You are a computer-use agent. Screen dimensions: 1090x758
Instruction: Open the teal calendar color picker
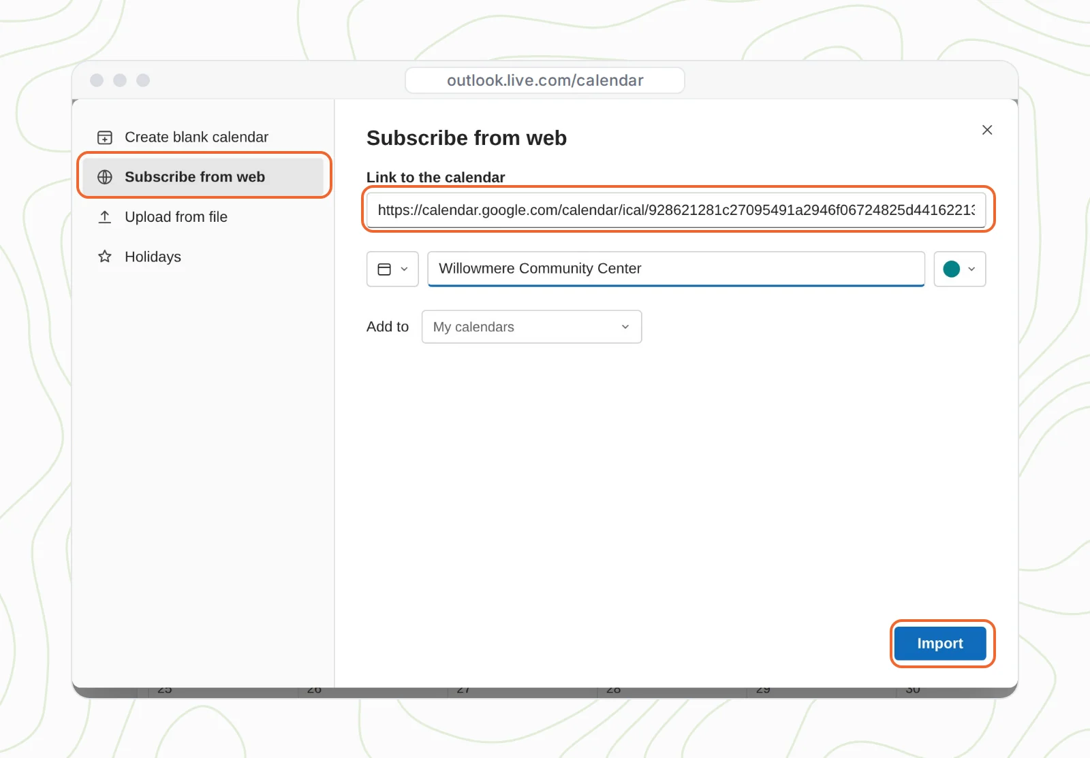coord(959,269)
